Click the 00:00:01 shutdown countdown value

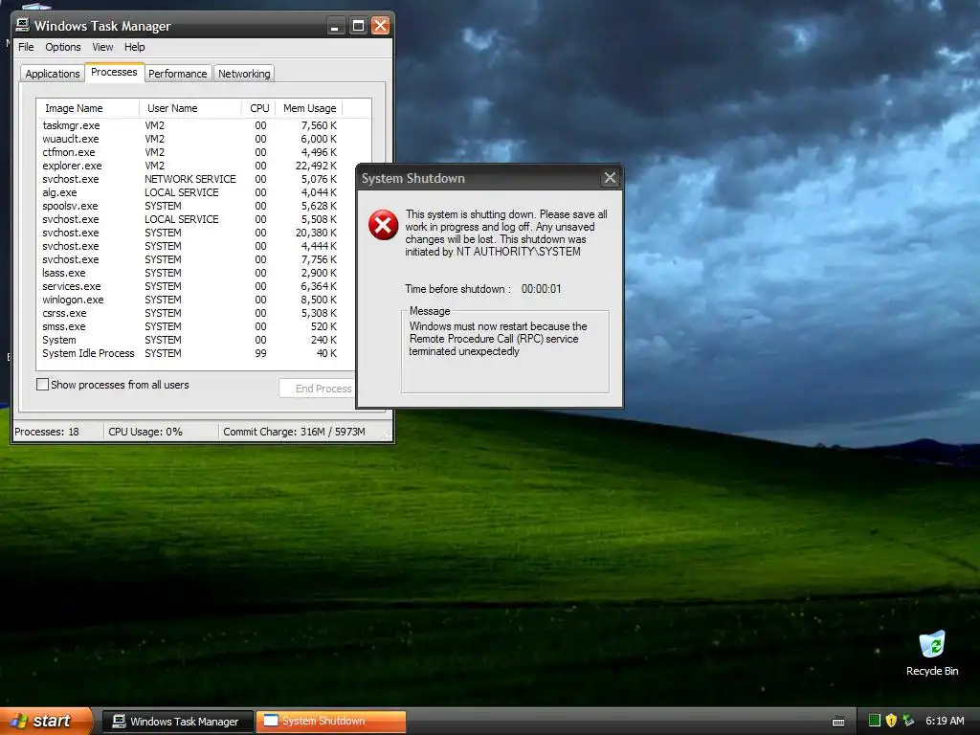coord(542,289)
